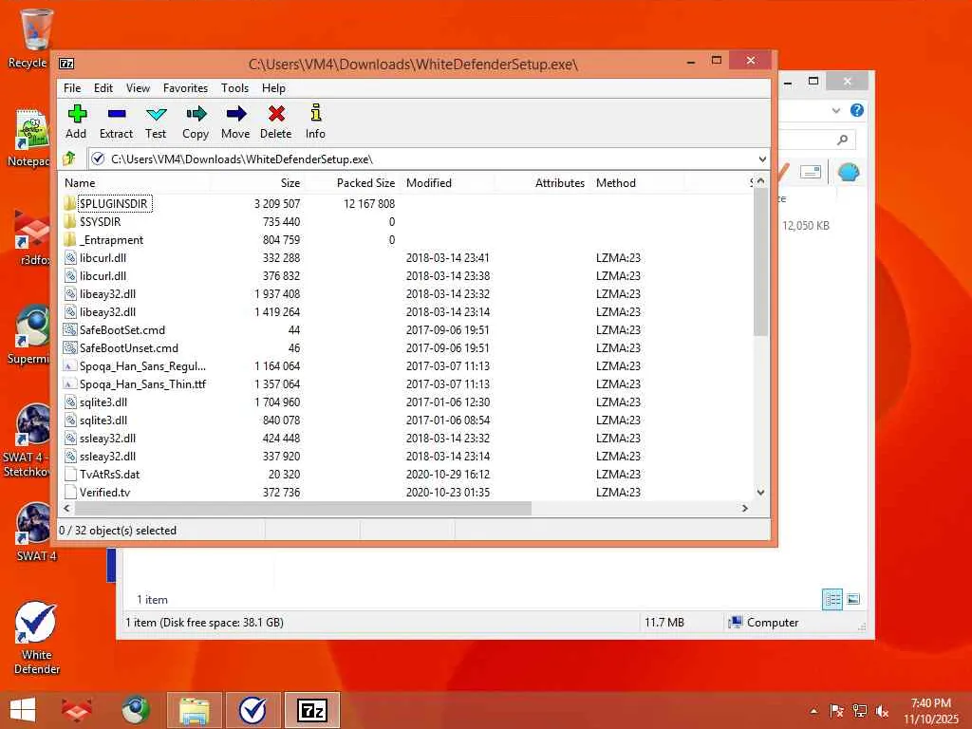The height and width of the screenshot is (729, 972).
Task: Click the vertical scrollbar thumb in file list
Action: (760, 262)
